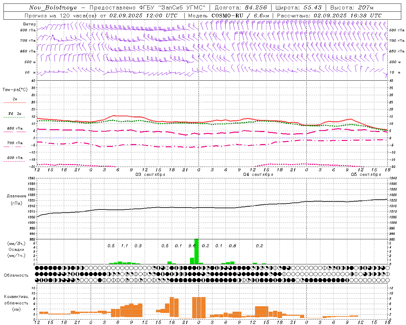406x325 pixels.
Task: Click the 700 гПа entry in the temperature legend
Action: pyautogui.click(x=15, y=143)
